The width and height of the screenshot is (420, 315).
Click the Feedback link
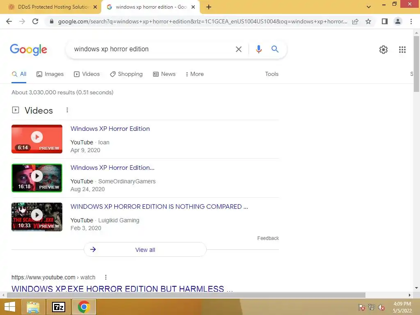click(x=268, y=238)
